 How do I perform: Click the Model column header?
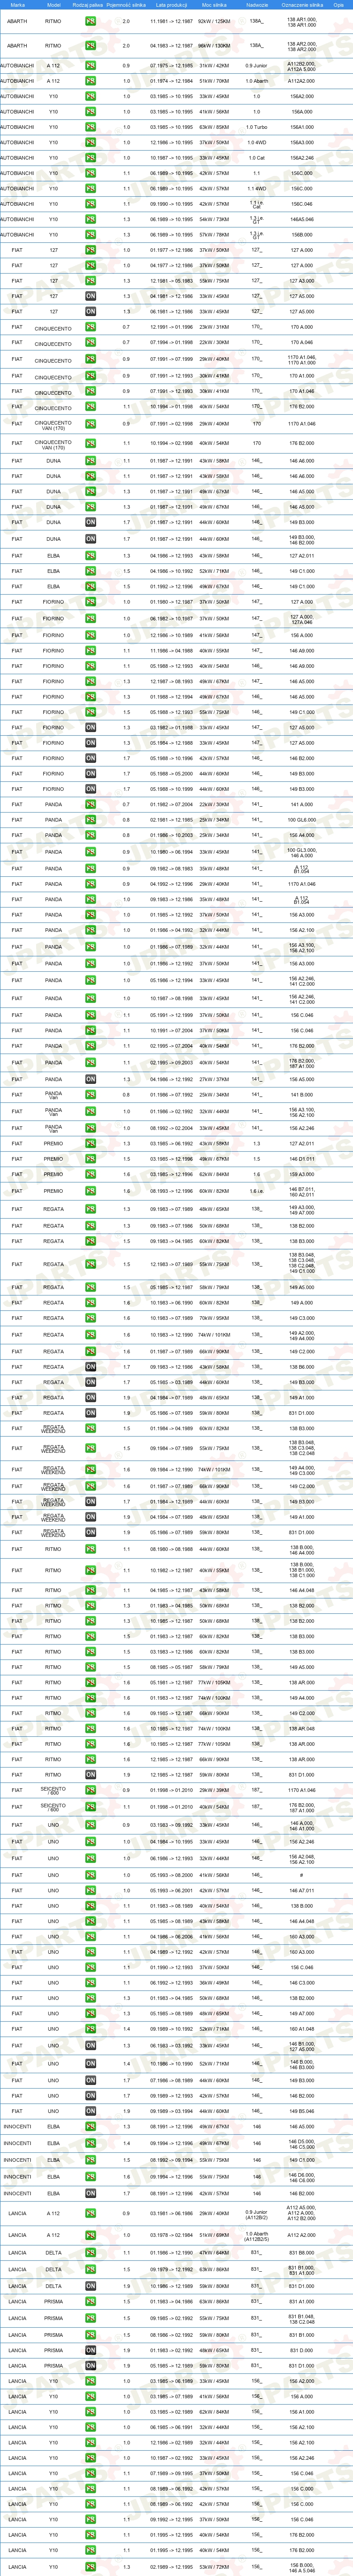click(54, 5)
